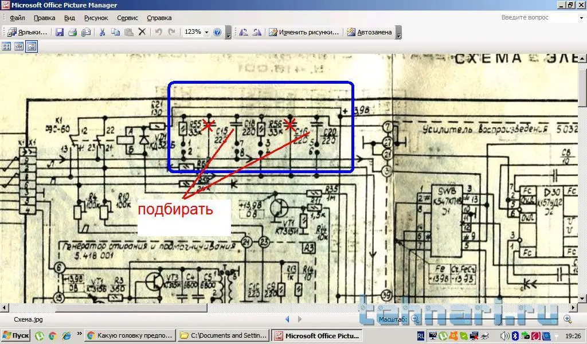Switch to C:\Documents and Settings folder window
This screenshot has height=344, width=587.
tap(223, 336)
